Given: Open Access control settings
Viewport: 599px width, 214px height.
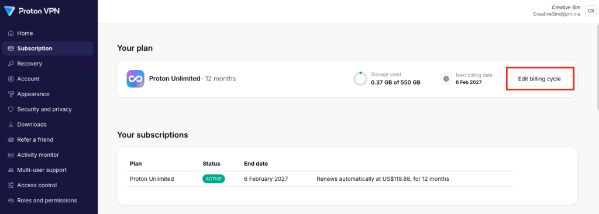Looking at the screenshot, I should click(48, 185).
